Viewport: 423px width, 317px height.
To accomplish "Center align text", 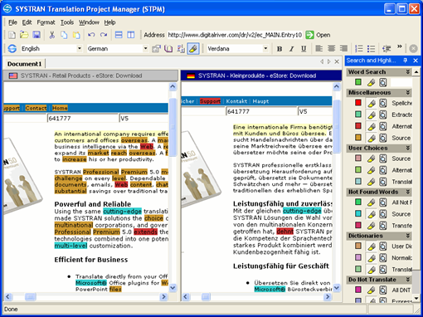I will click(331, 49).
